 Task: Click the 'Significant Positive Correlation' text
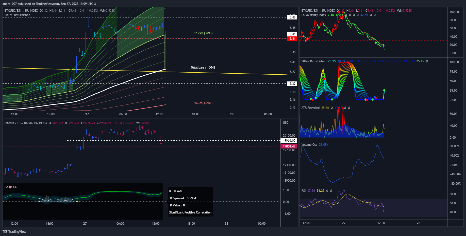click(x=190, y=212)
